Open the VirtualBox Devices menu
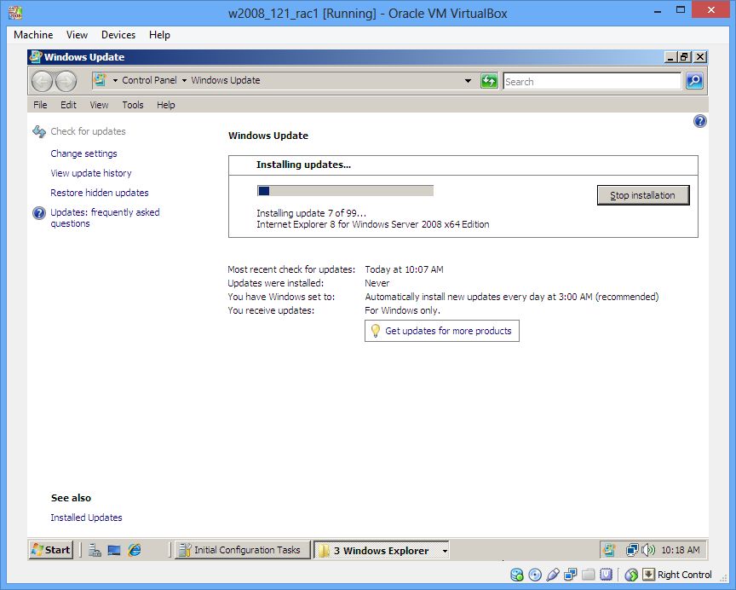This screenshot has height=590, width=736. [x=118, y=35]
